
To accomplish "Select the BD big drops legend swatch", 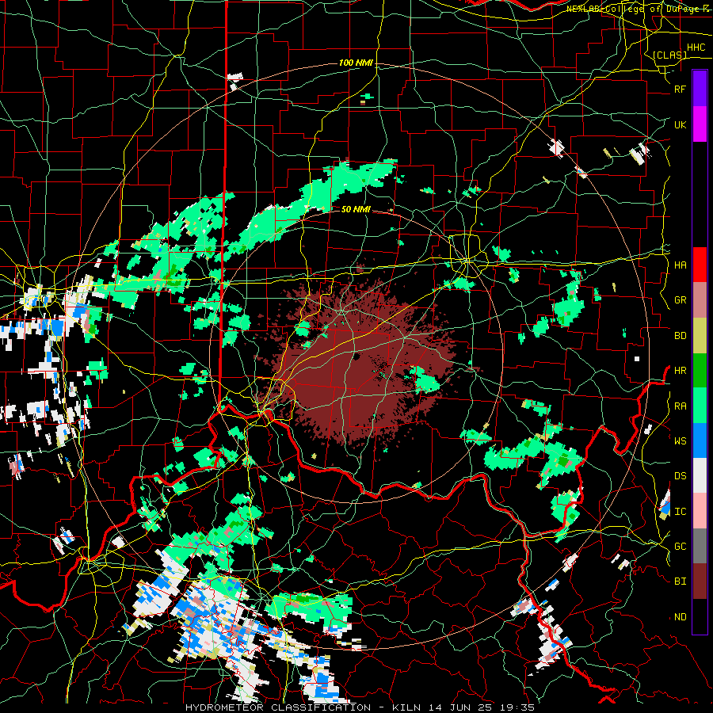I will tap(700, 335).
